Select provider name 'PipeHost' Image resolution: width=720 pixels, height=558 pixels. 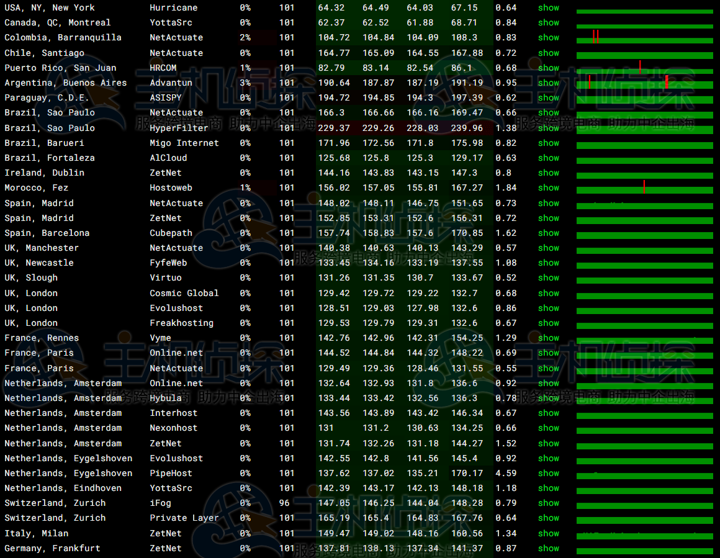pos(171,473)
